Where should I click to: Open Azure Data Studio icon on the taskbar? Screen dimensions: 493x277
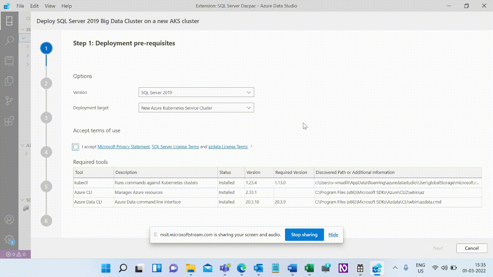click(377, 268)
